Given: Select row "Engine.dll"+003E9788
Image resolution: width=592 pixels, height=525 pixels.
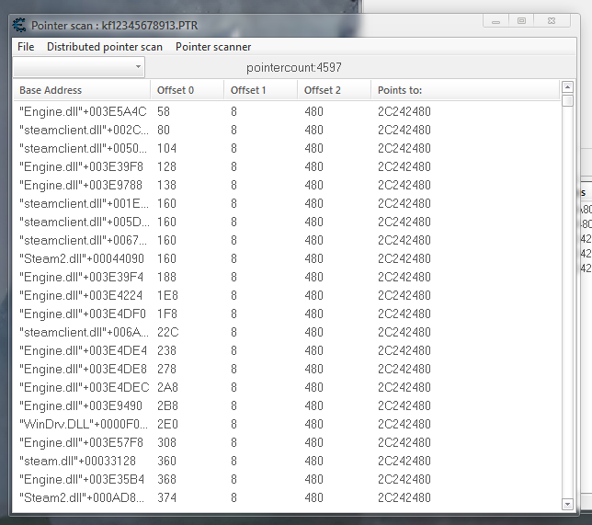Looking at the screenshot, I should [x=287, y=185].
